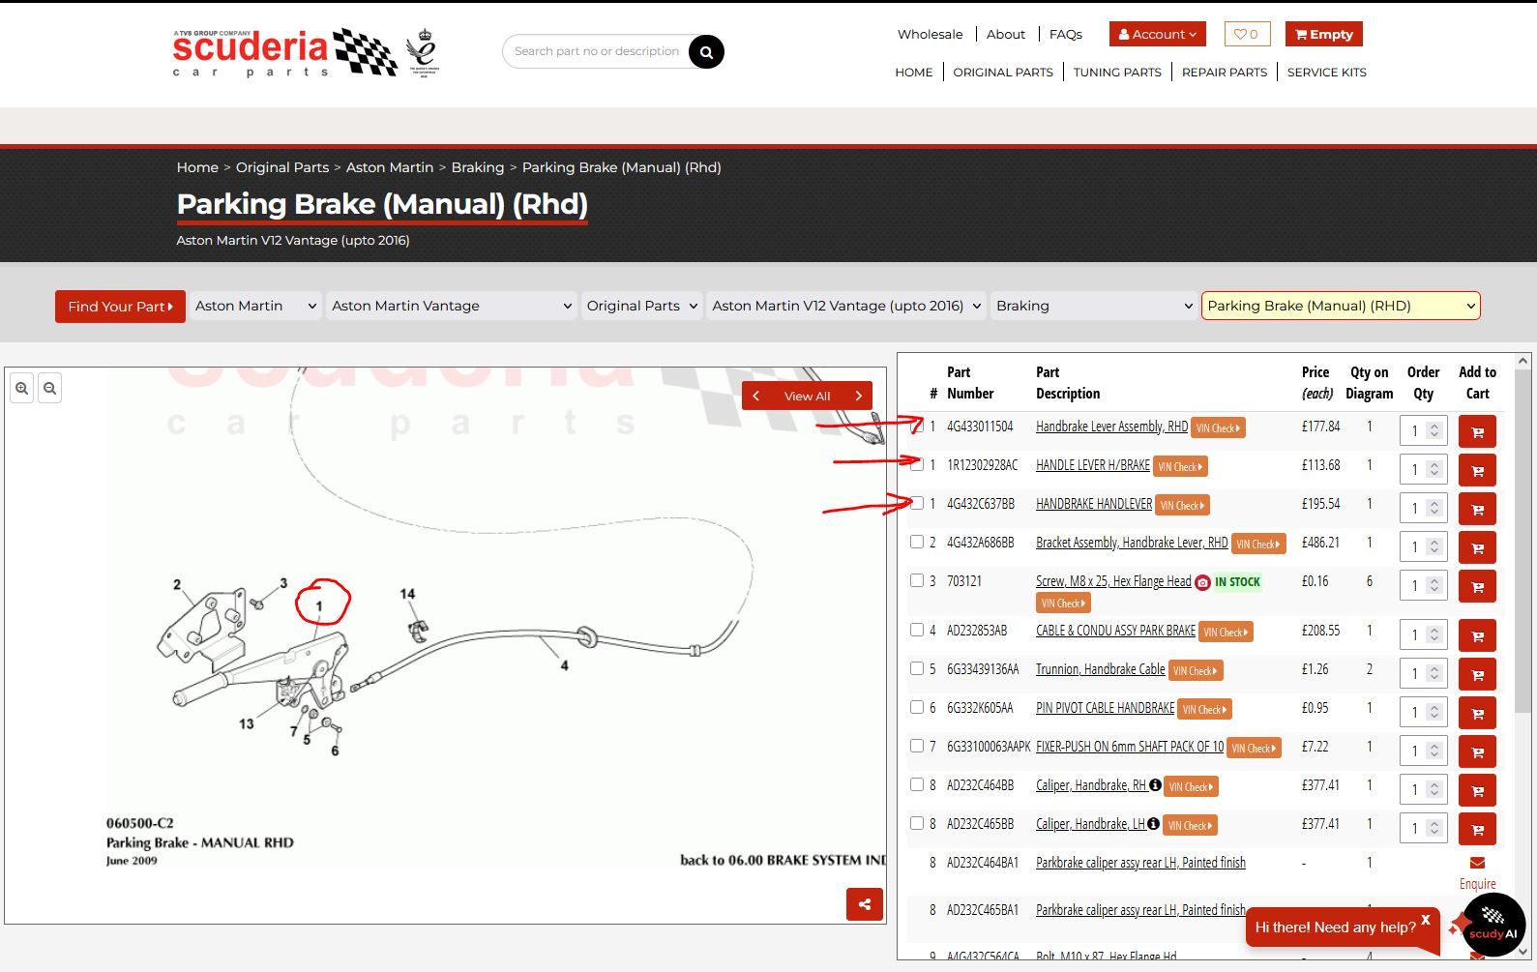Show next diagram with right arrow

[858, 396]
